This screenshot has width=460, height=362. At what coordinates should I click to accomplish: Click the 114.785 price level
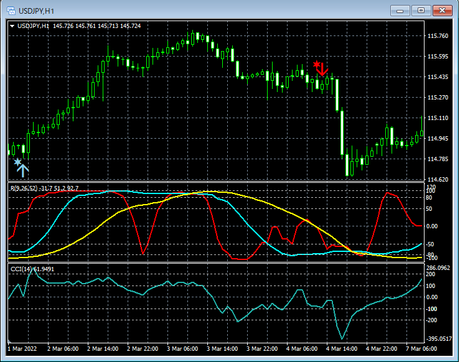pyautogui.click(x=438, y=159)
